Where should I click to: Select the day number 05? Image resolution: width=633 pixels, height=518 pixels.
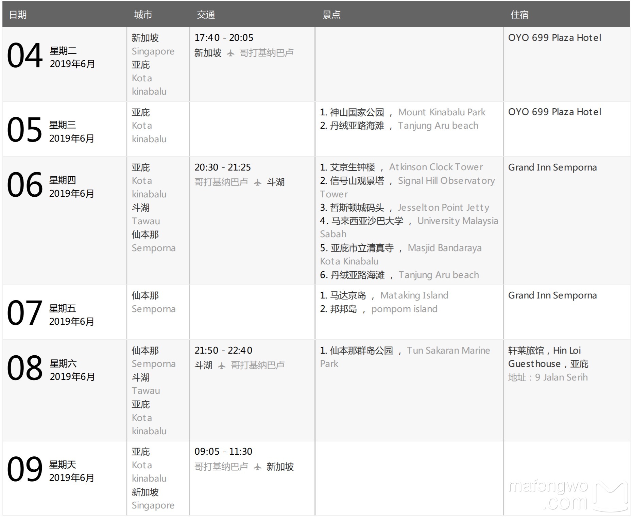(x=25, y=130)
